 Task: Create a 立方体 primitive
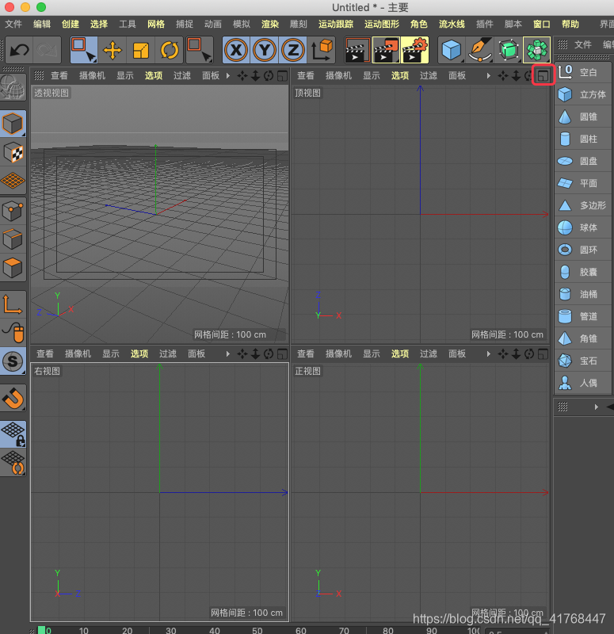click(x=582, y=94)
